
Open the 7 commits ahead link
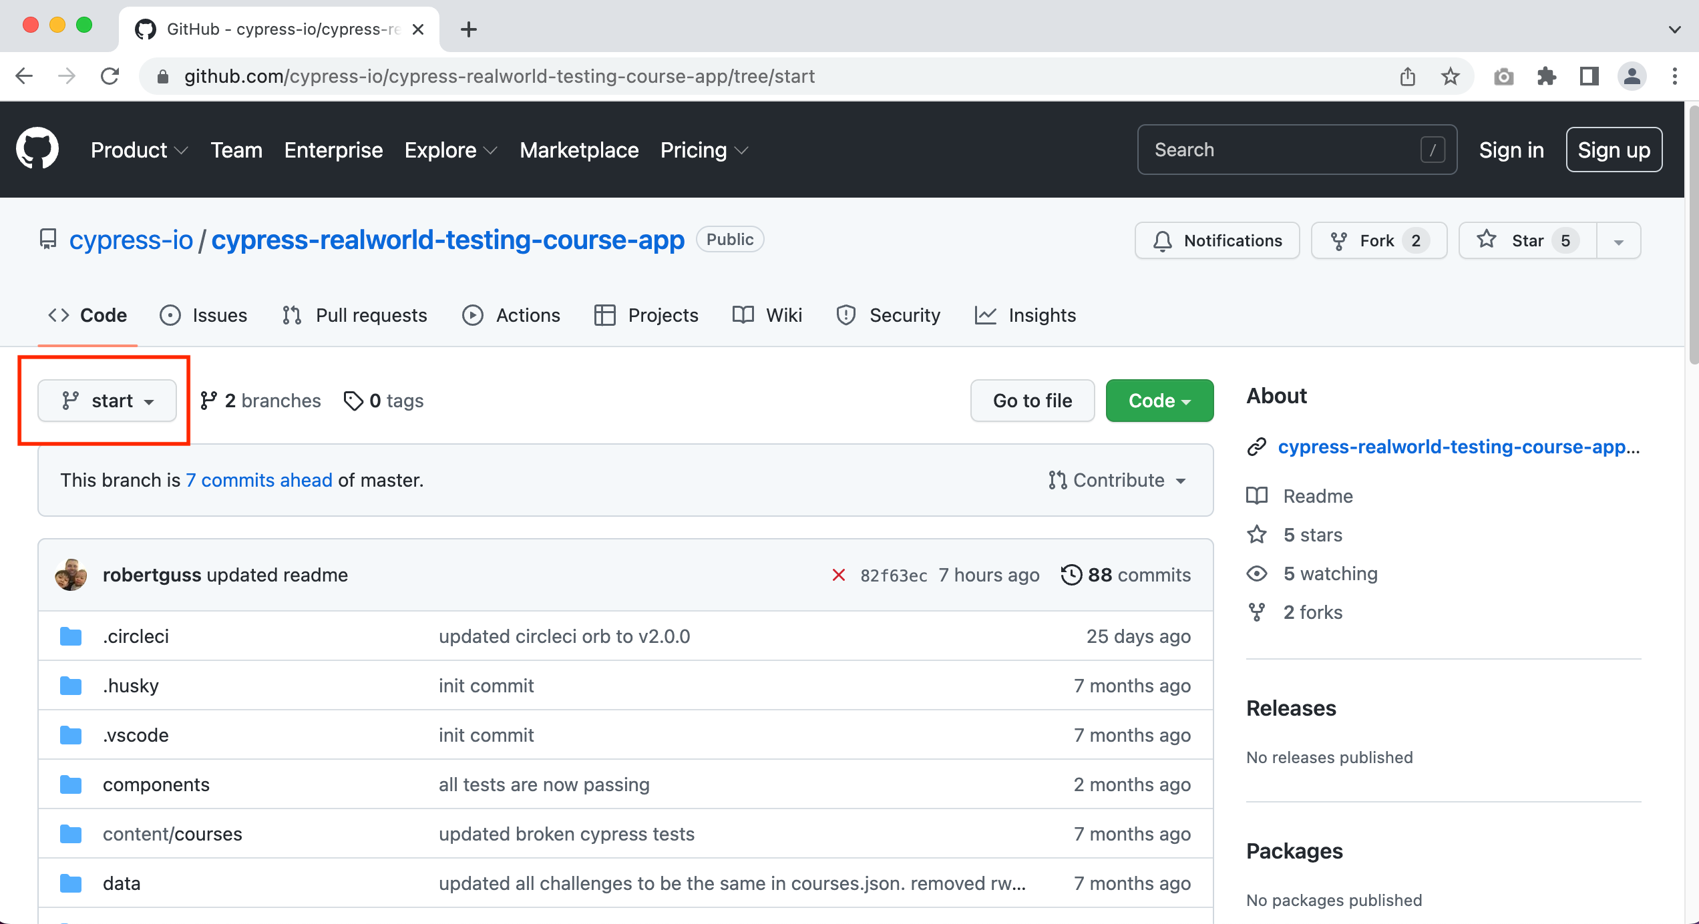(258, 480)
